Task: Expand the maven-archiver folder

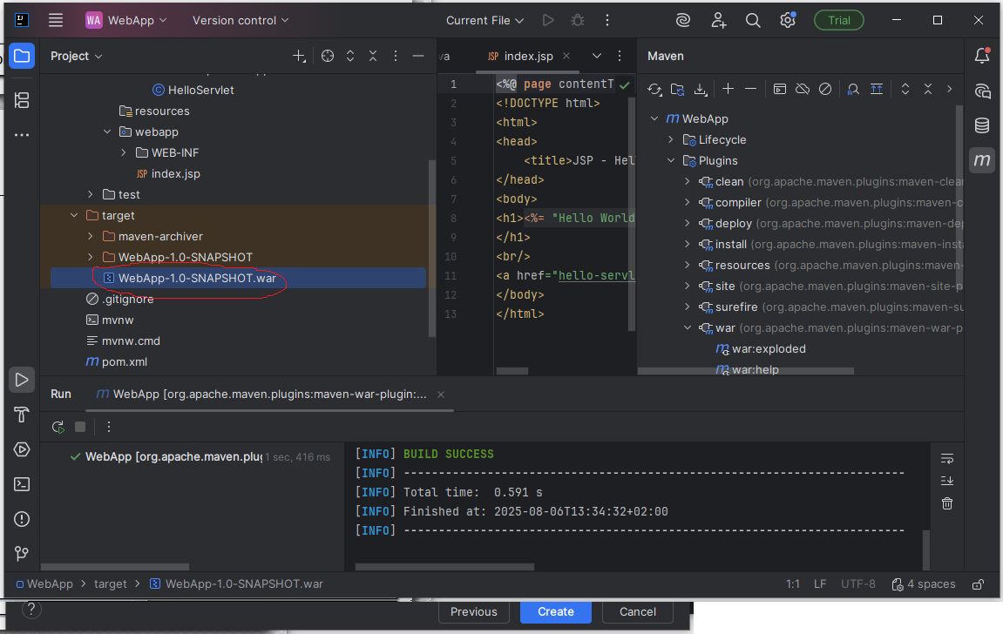Action: point(91,236)
